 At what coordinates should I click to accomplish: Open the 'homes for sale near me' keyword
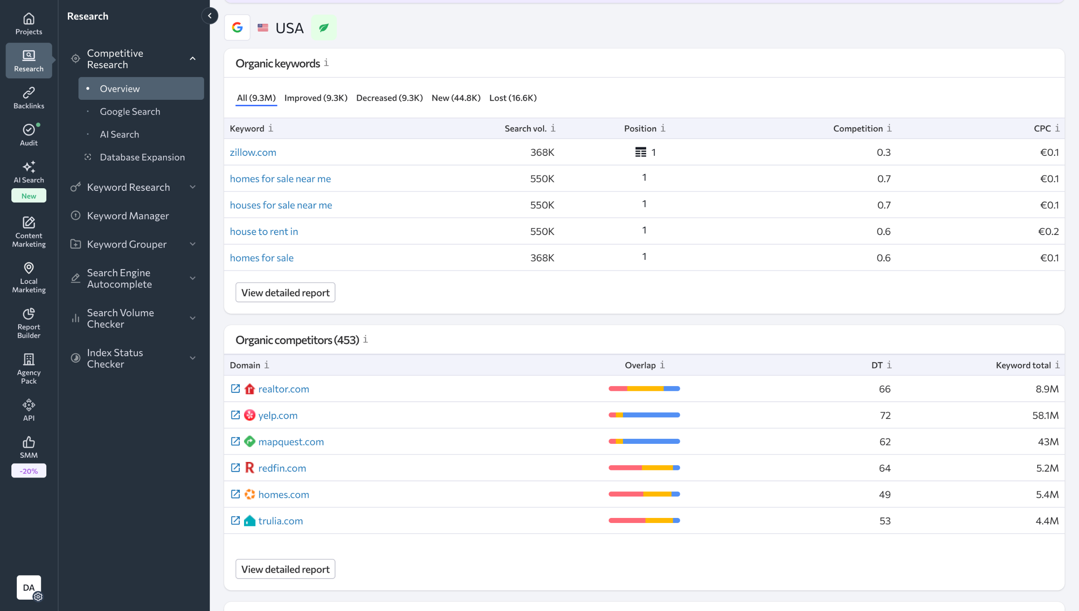click(280, 179)
